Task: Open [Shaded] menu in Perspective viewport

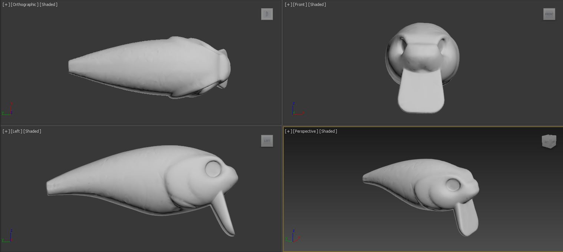Action: [x=328, y=131]
